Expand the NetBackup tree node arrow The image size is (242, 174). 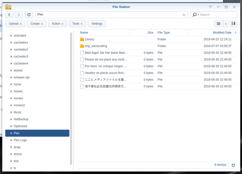coord(11,119)
